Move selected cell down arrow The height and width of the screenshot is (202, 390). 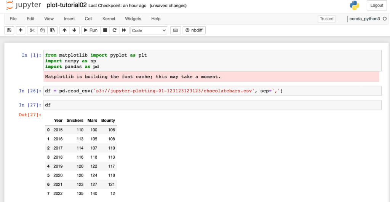coord(74,30)
